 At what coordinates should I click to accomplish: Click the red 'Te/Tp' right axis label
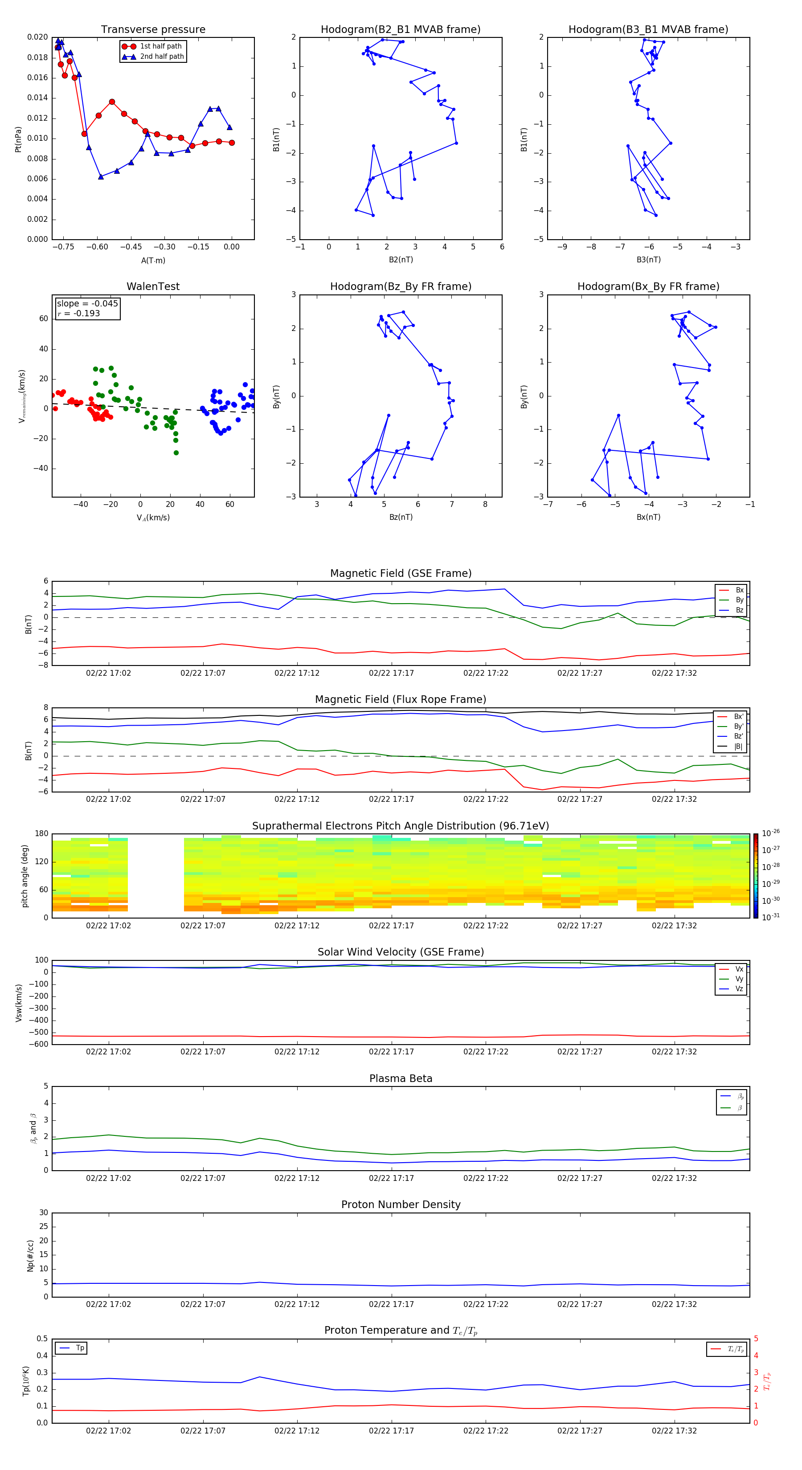point(768,1381)
